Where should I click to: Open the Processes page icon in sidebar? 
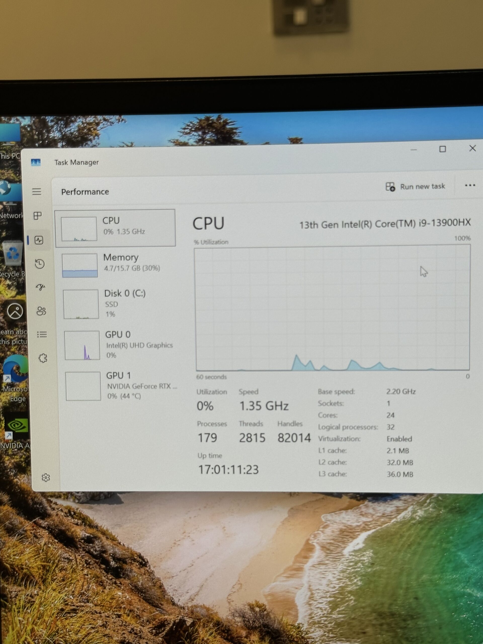click(x=38, y=216)
